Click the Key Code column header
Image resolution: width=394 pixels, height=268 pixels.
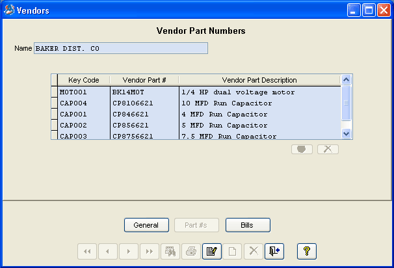[84, 80]
